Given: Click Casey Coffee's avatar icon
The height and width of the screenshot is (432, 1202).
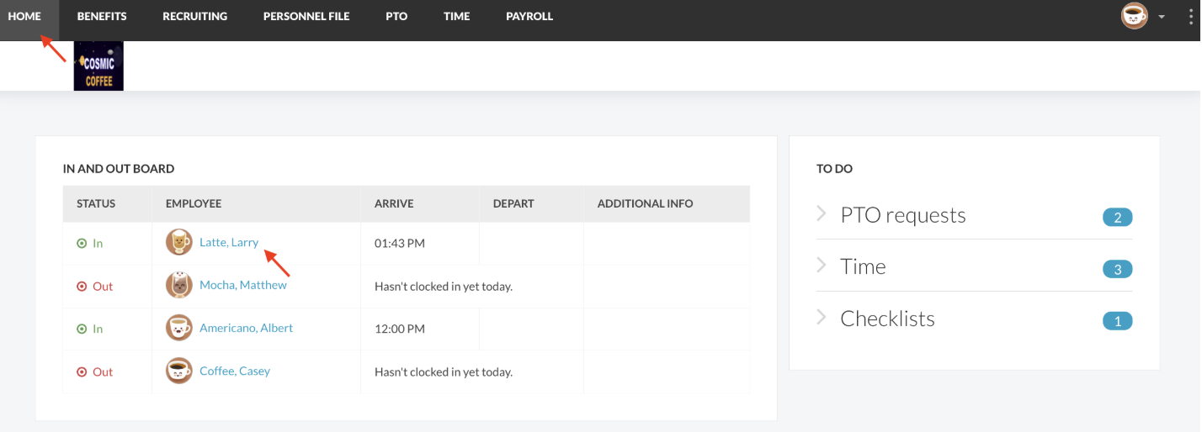Looking at the screenshot, I should [x=179, y=371].
